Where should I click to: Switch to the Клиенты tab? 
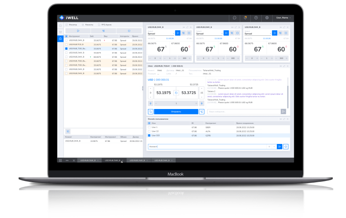[x=88, y=25]
